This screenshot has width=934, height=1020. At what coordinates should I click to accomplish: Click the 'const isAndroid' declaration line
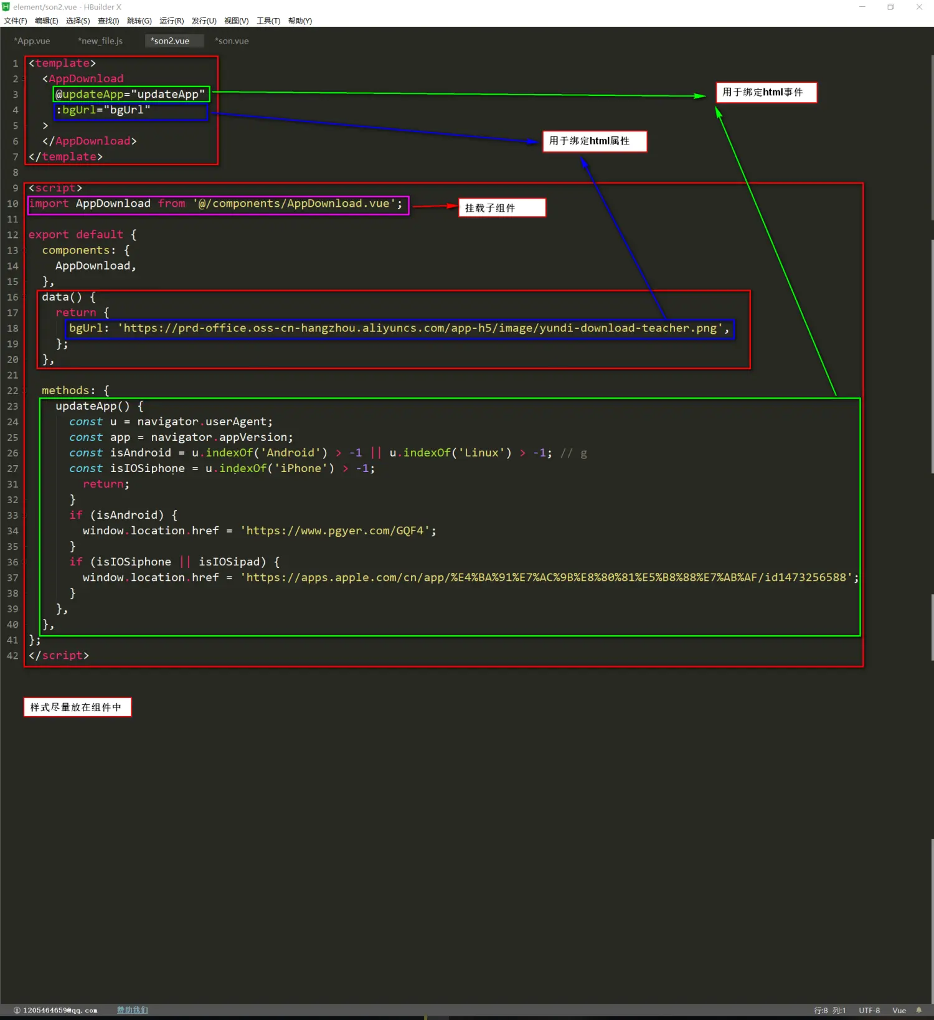coord(311,453)
